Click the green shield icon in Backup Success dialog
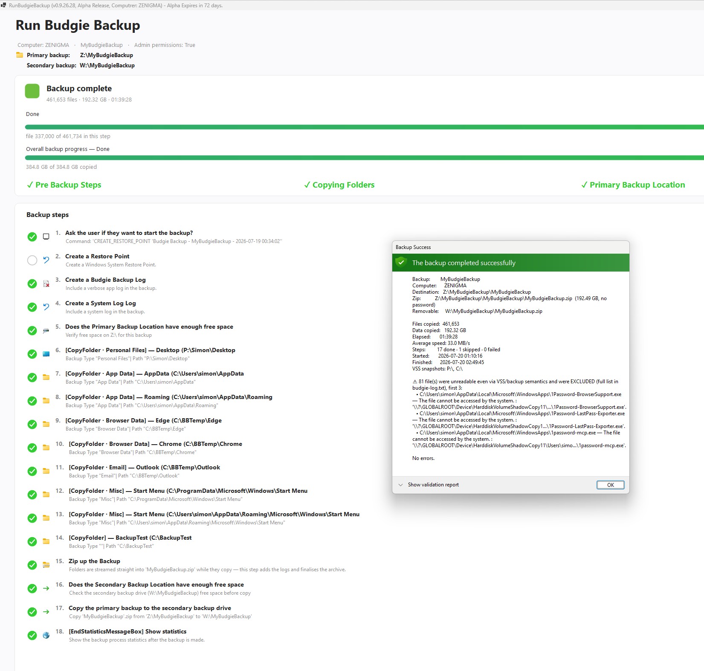704x671 pixels. [401, 262]
